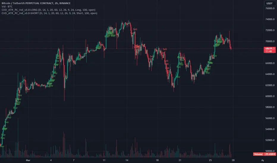Image resolution: width=277 pixels, height=163 pixels.
Task: Click the red Volume label tag
Action: pos(258,154)
